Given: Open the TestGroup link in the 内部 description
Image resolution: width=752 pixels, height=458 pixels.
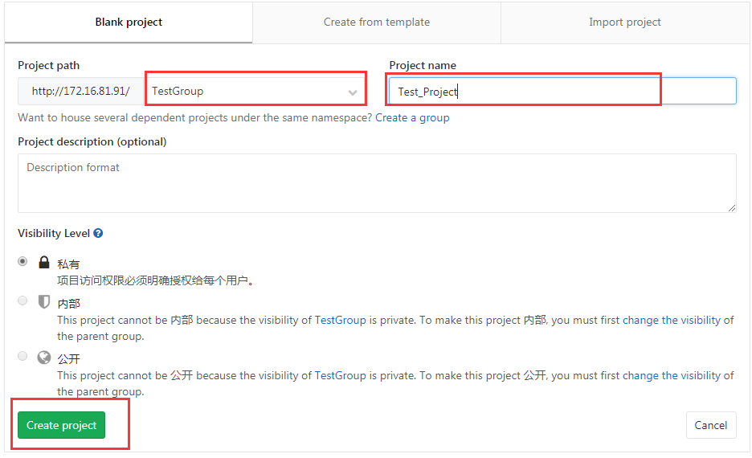Looking at the screenshot, I should pyautogui.click(x=340, y=321).
